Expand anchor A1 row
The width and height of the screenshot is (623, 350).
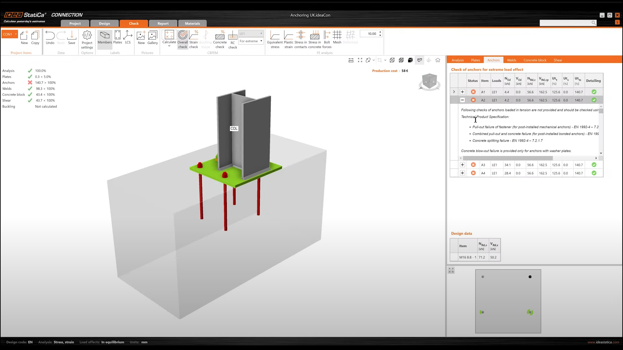[462, 92]
